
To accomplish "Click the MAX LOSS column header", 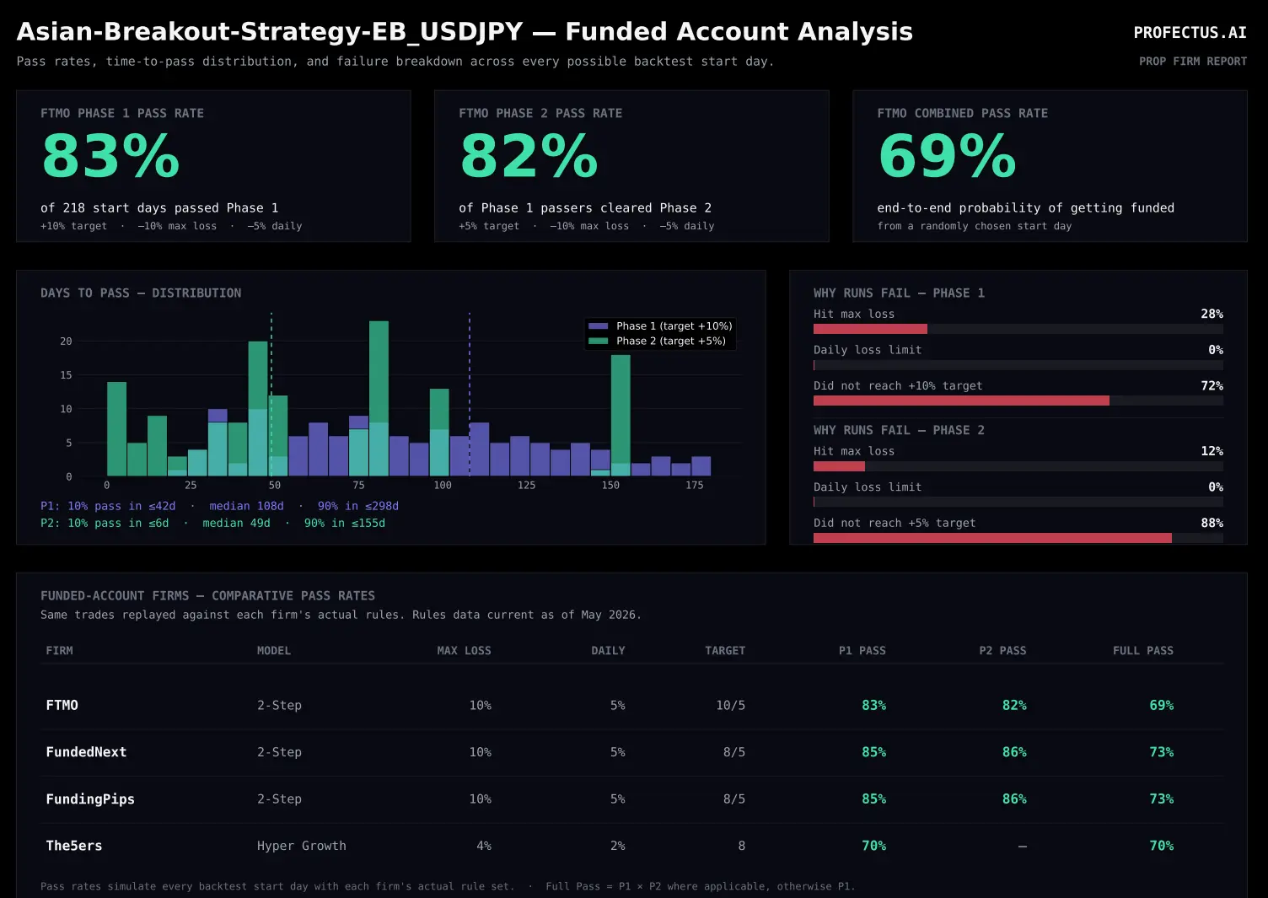I will [464, 651].
